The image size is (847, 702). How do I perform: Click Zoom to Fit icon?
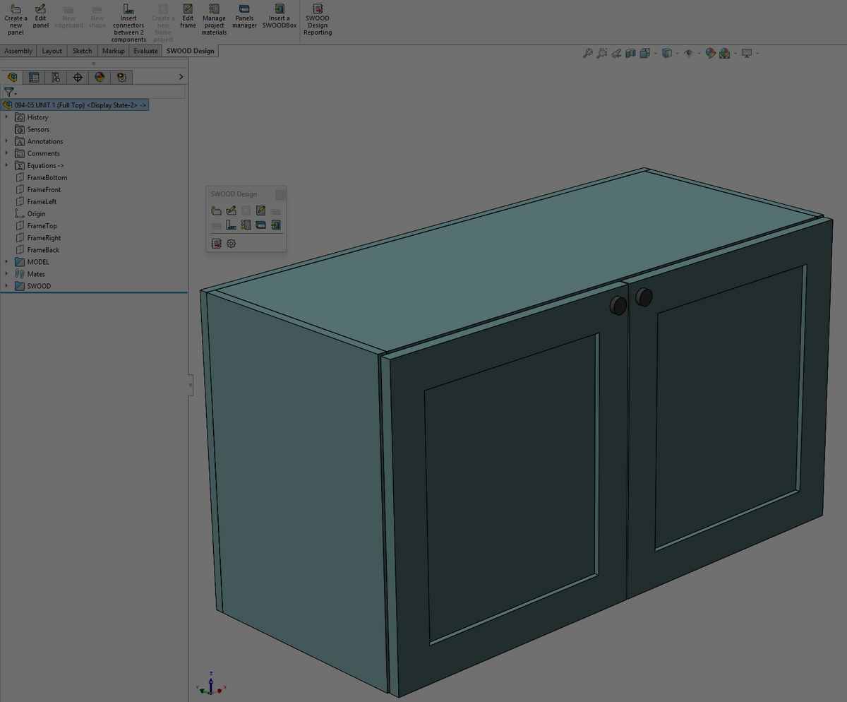587,53
